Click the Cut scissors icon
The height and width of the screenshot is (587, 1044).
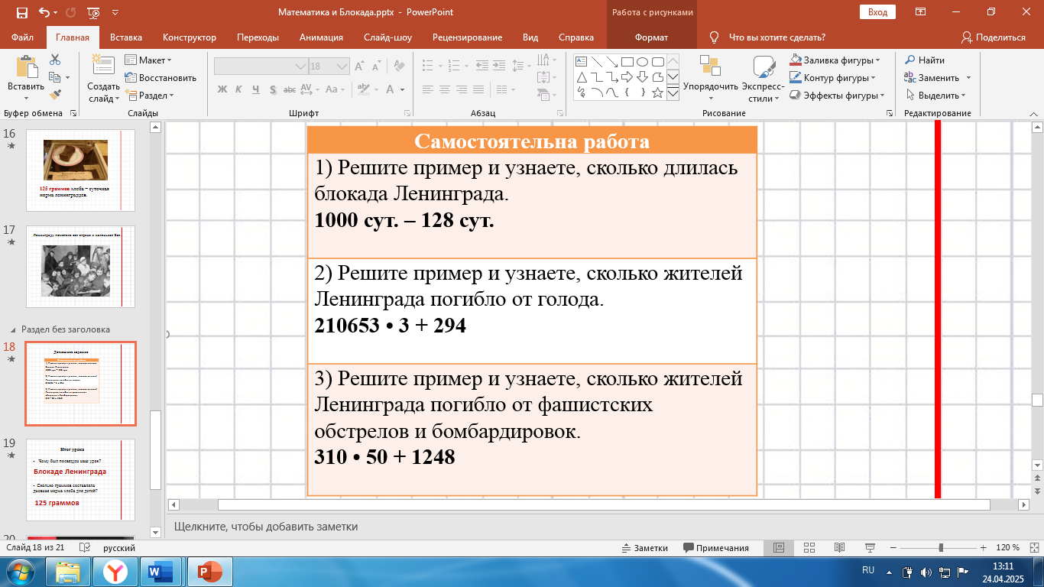tap(55, 60)
